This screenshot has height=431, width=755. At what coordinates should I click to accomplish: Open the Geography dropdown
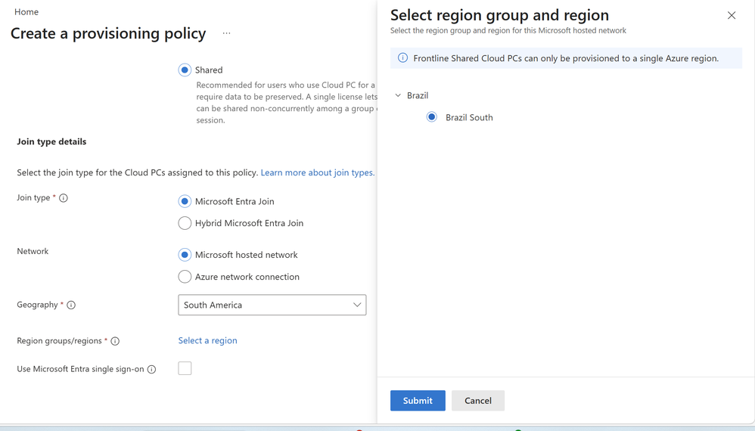pyautogui.click(x=272, y=305)
